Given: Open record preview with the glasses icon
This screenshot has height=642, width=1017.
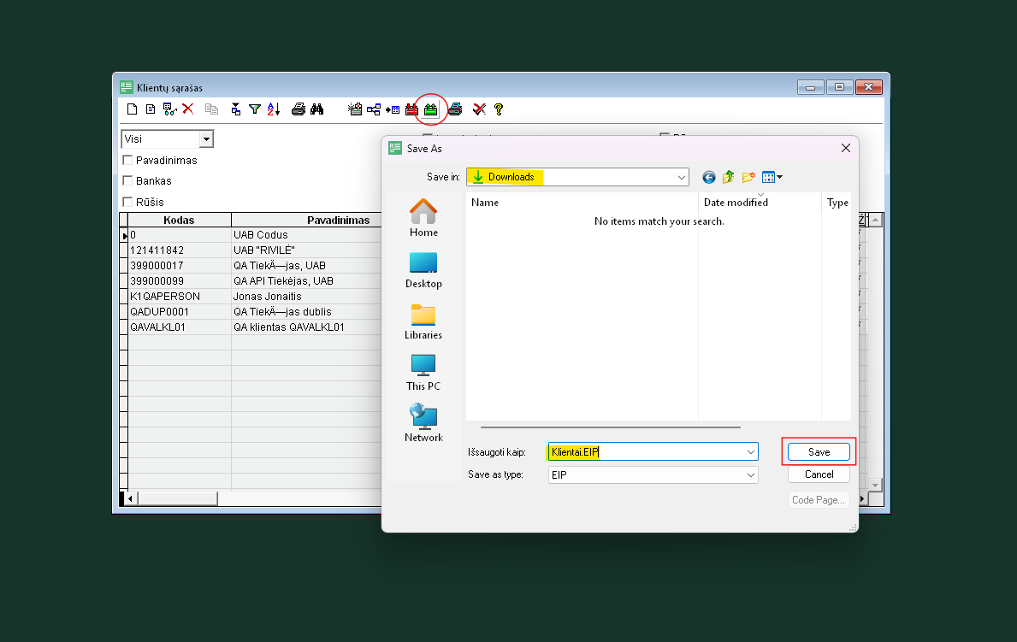Looking at the screenshot, I should click(170, 109).
